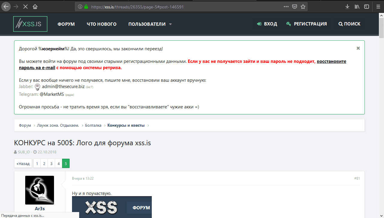Click the thread date 22.10.2018
The width and height of the screenshot is (384, 218).
point(47,152)
